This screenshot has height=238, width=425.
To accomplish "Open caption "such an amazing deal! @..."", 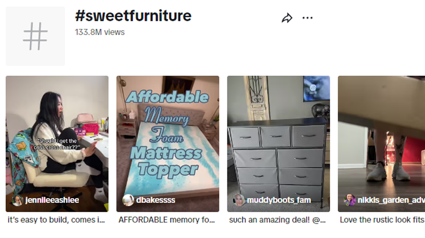I will pos(277,220).
